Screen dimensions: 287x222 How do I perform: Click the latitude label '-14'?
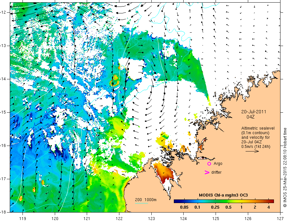coord(4,79)
